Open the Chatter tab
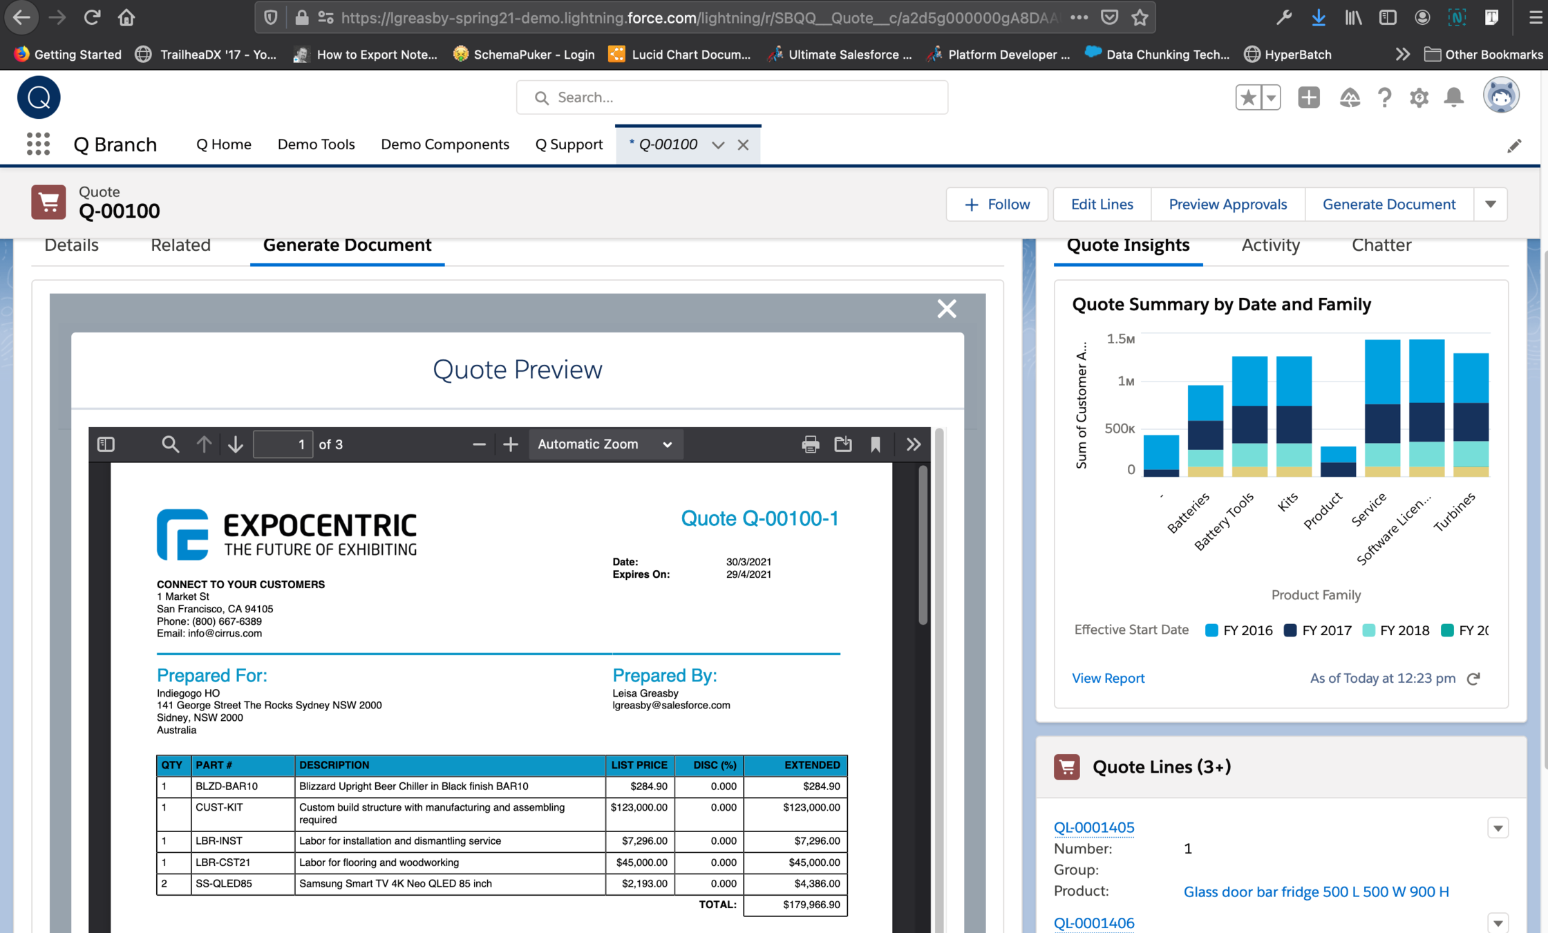1548x933 pixels. pyautogui.click(x=1381, y=245)
